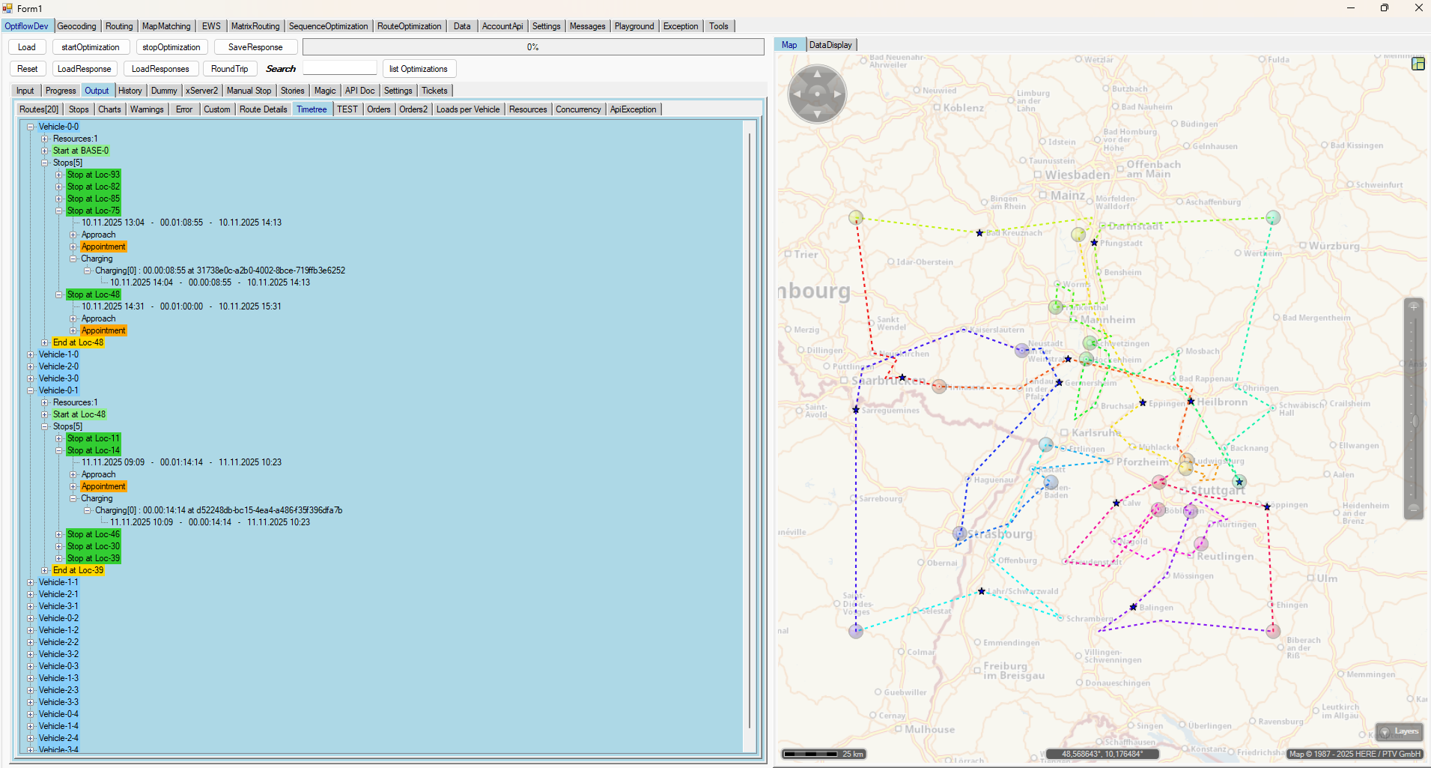Image resolution: width=1431 pixels, height=768 pixels.
Task: Collapse the Vehicle-0-0 tree node
Action: tap(31, 127)
